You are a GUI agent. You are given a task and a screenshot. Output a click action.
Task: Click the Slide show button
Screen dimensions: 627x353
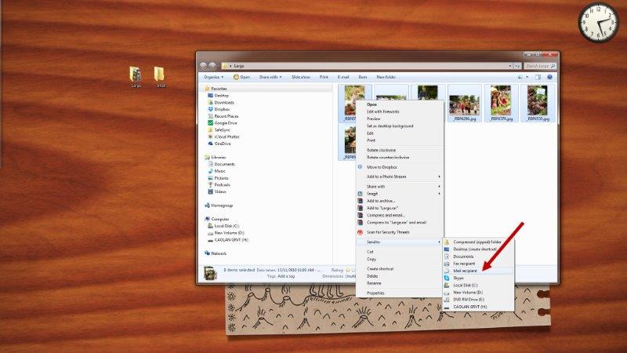pos(301,77)
